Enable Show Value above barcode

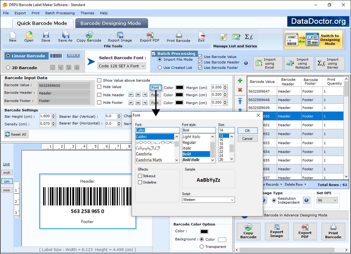[99, 80]
